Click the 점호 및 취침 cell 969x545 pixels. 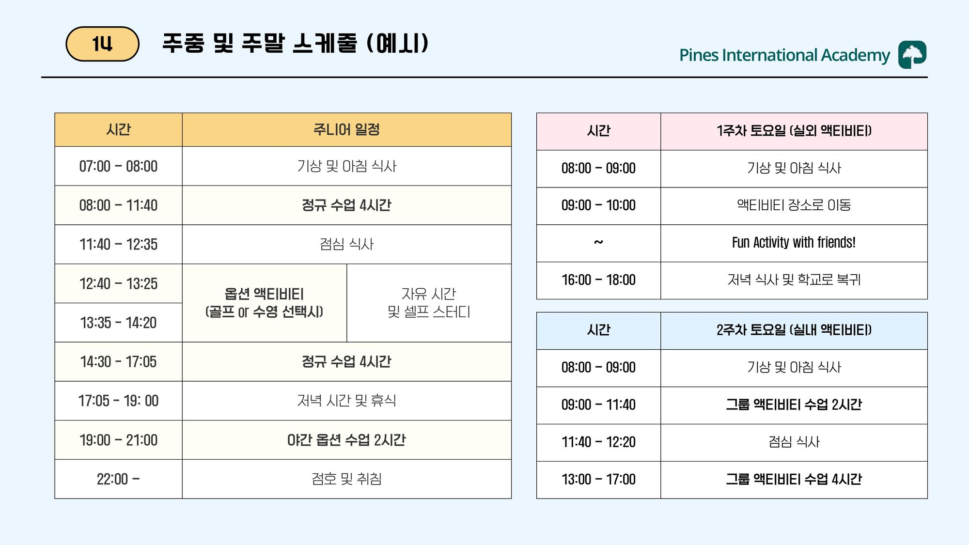point(346,479)
